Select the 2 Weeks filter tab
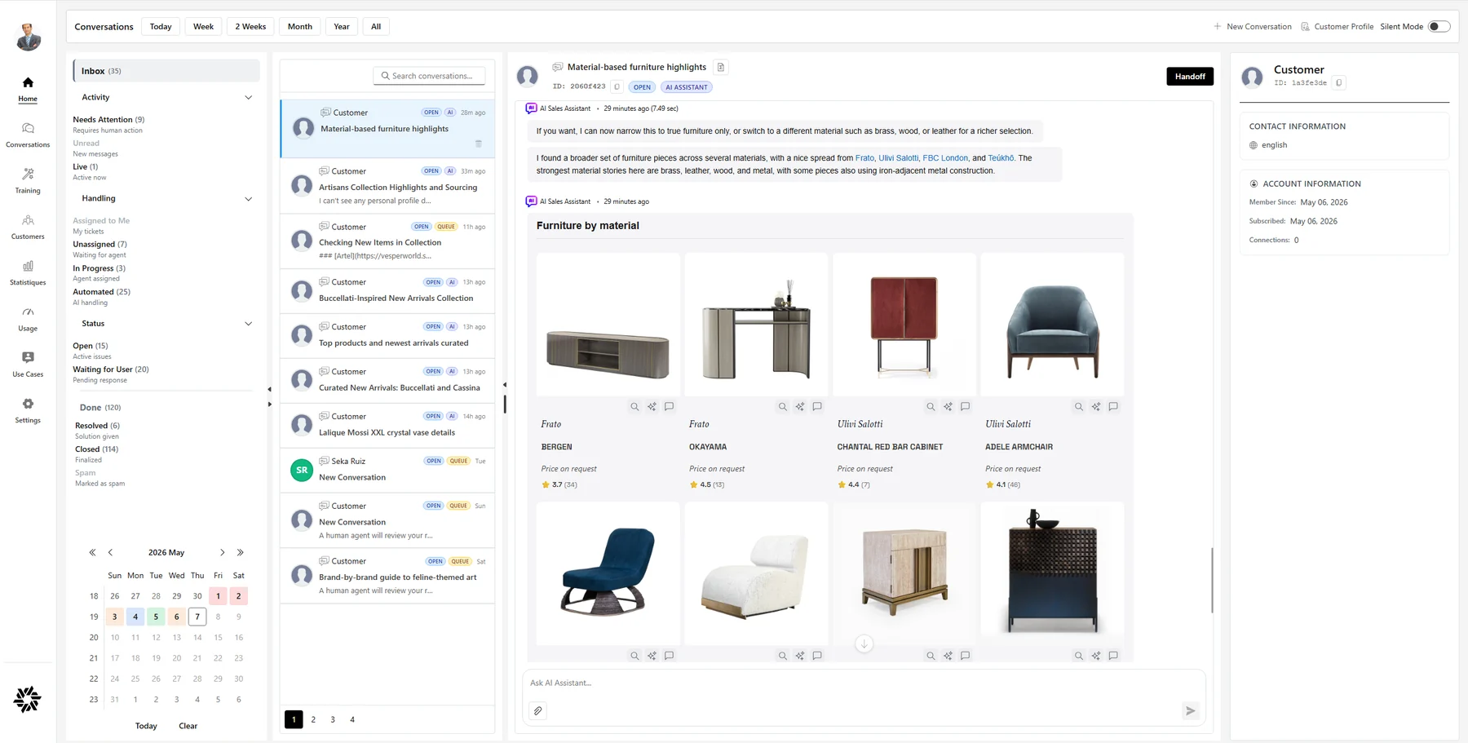This screenshot has width=1468, height=743. [x=250, y=26]
